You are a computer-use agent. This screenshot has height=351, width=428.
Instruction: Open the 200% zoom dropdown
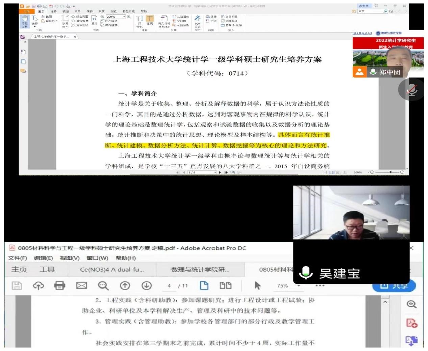(124, 17)
